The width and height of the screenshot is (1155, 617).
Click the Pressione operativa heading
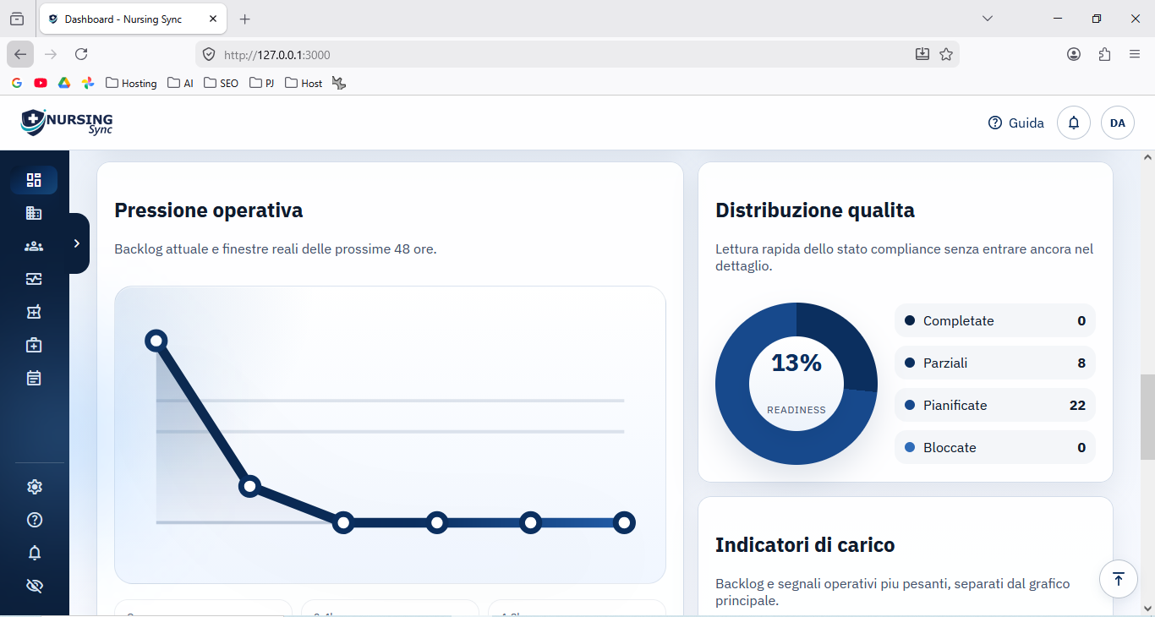tap(209, 210)
